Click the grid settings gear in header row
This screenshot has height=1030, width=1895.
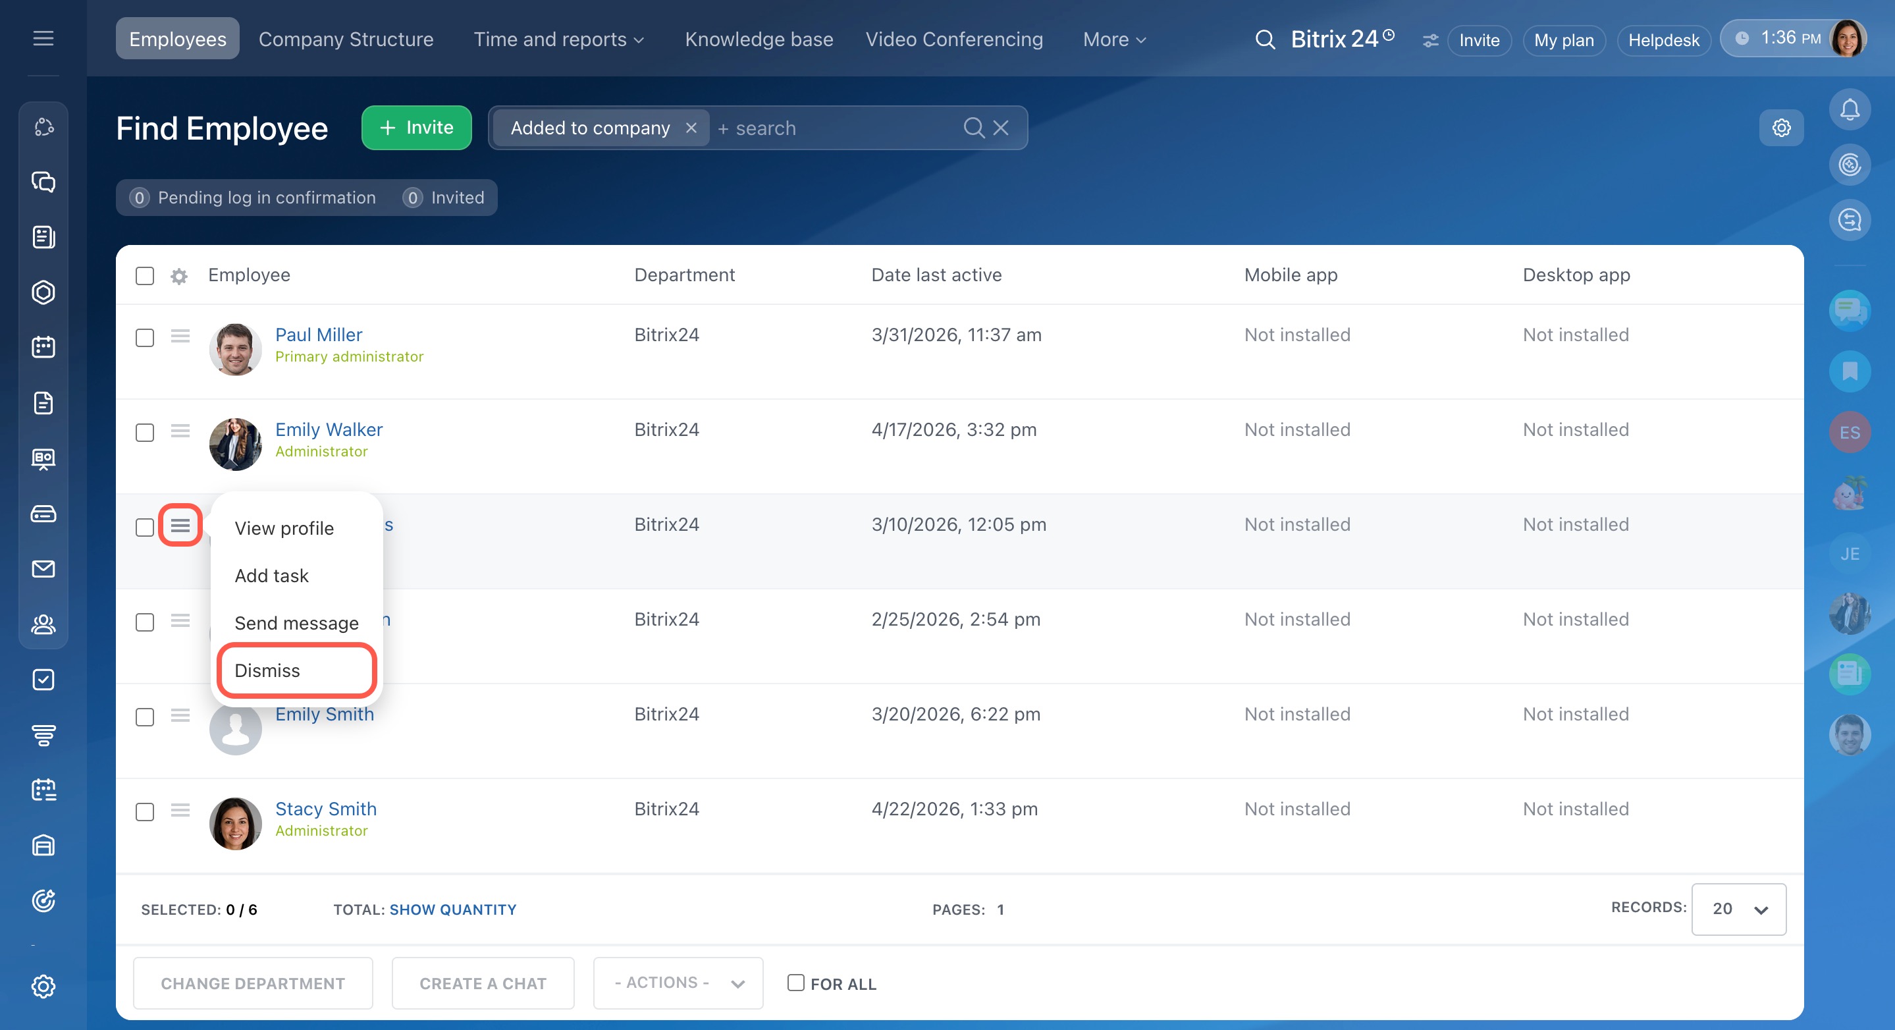pos(178,276)
